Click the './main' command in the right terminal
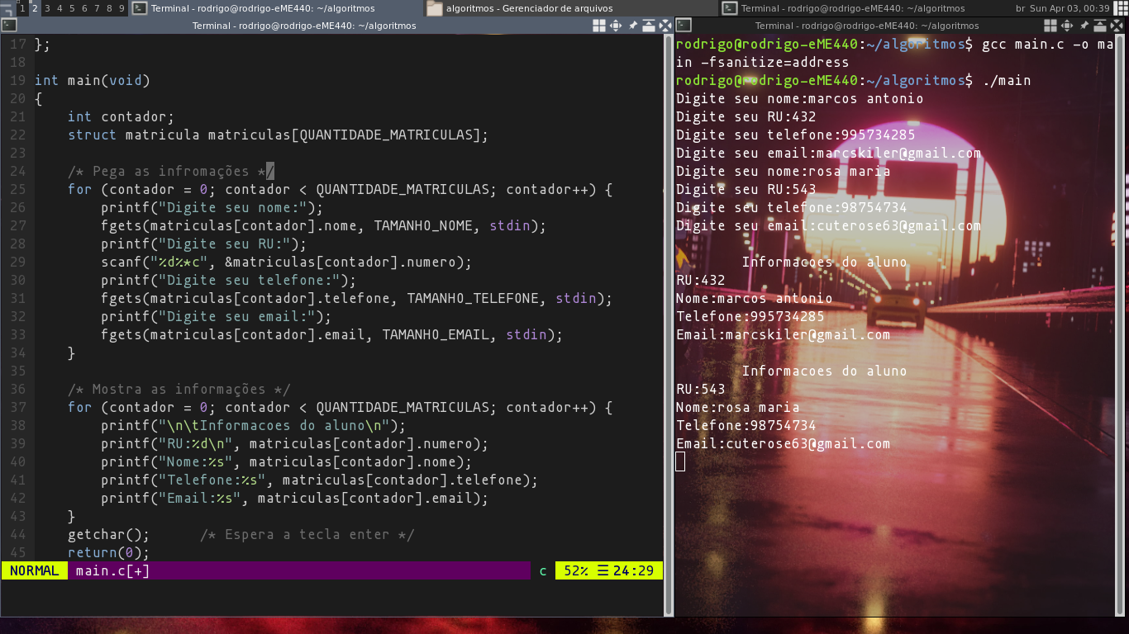Viewport: 1129px width, 634px height. [1007, 81]
